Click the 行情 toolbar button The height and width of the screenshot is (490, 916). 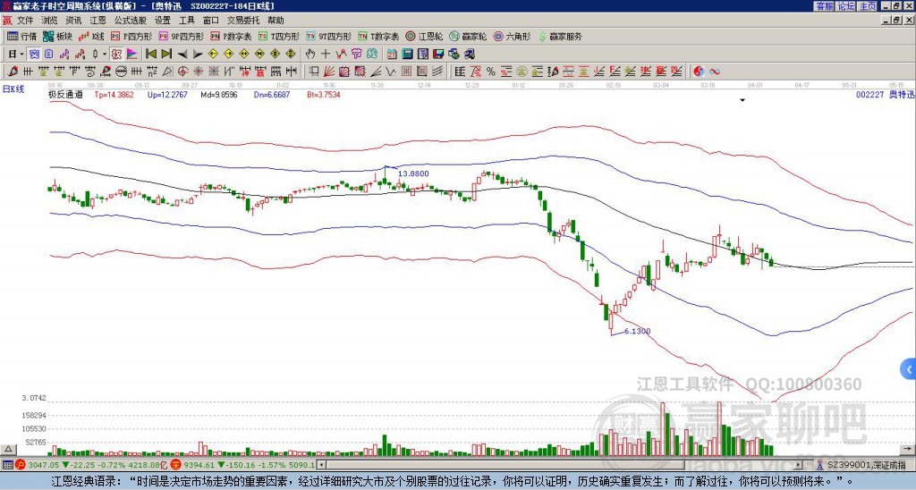coord(22,36)
